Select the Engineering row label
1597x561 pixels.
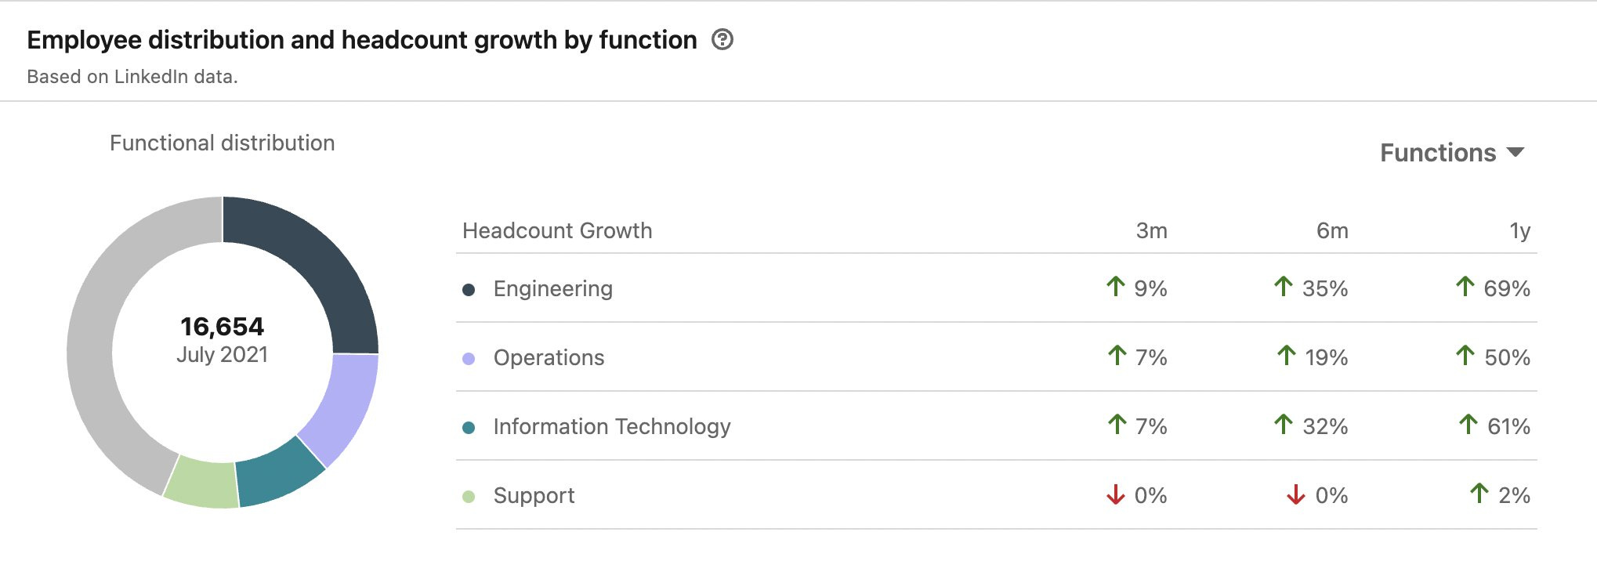(x=552, y=289)
